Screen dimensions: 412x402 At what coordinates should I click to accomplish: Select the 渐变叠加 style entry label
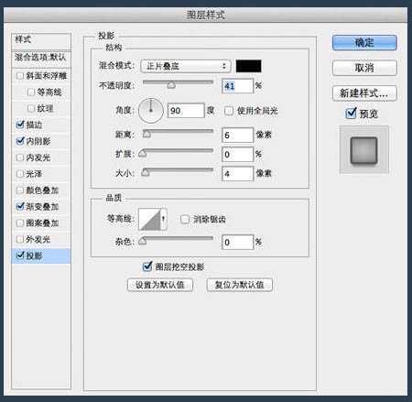tap(42, 207)
